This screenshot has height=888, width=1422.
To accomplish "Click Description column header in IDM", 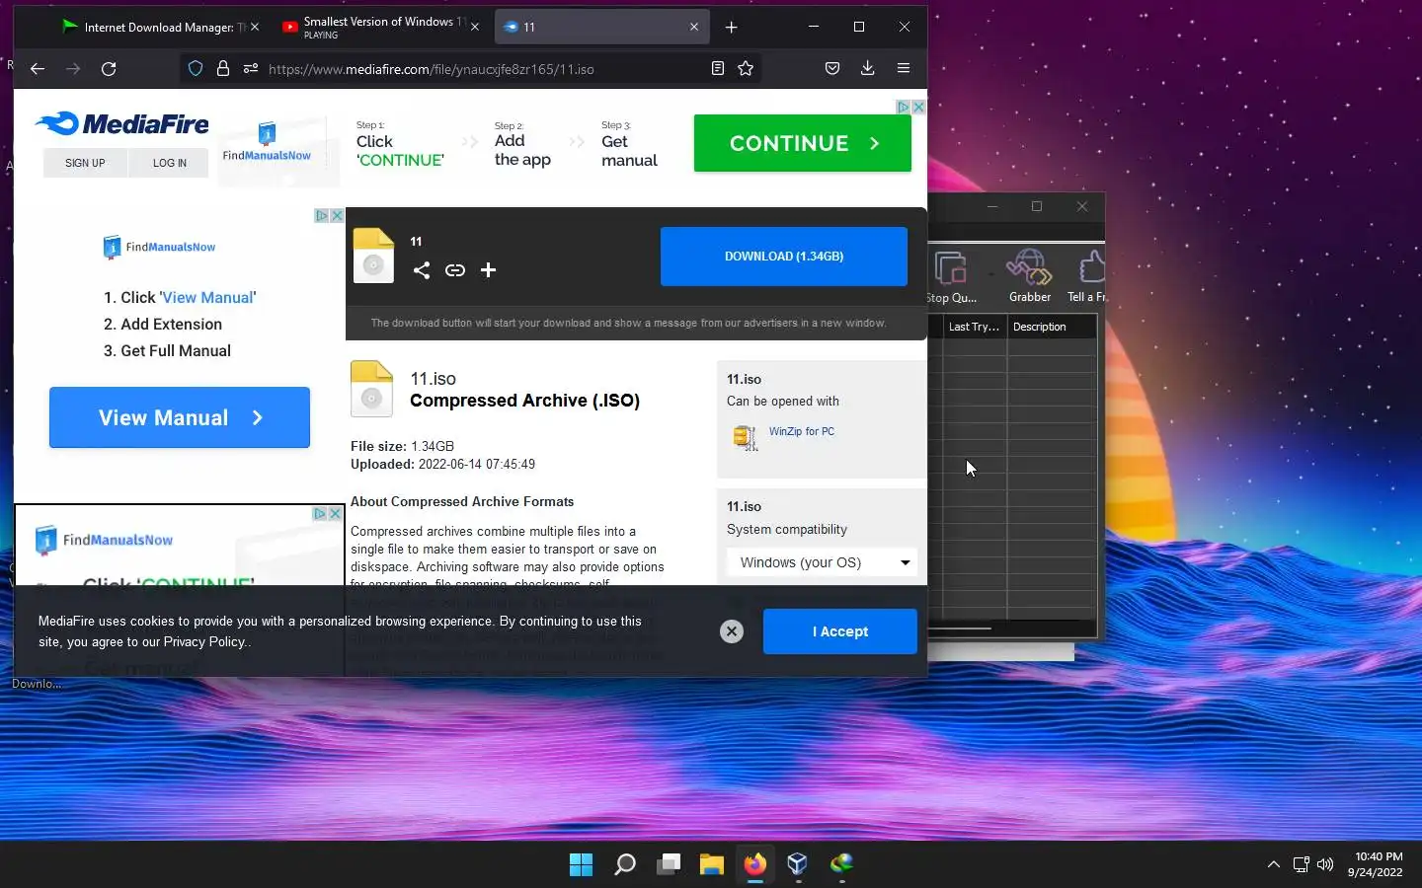I will pos(1051,327).
